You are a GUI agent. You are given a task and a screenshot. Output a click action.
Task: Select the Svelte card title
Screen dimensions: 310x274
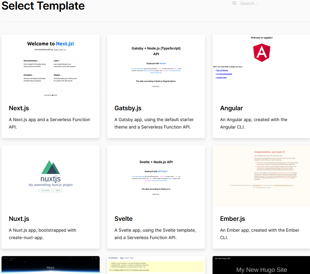[123, 219]
